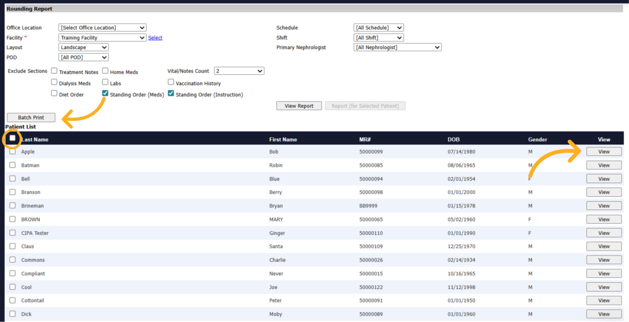
Task: Uncheck the Standing Order (Meds) checkbox
Action: point(105,93)
